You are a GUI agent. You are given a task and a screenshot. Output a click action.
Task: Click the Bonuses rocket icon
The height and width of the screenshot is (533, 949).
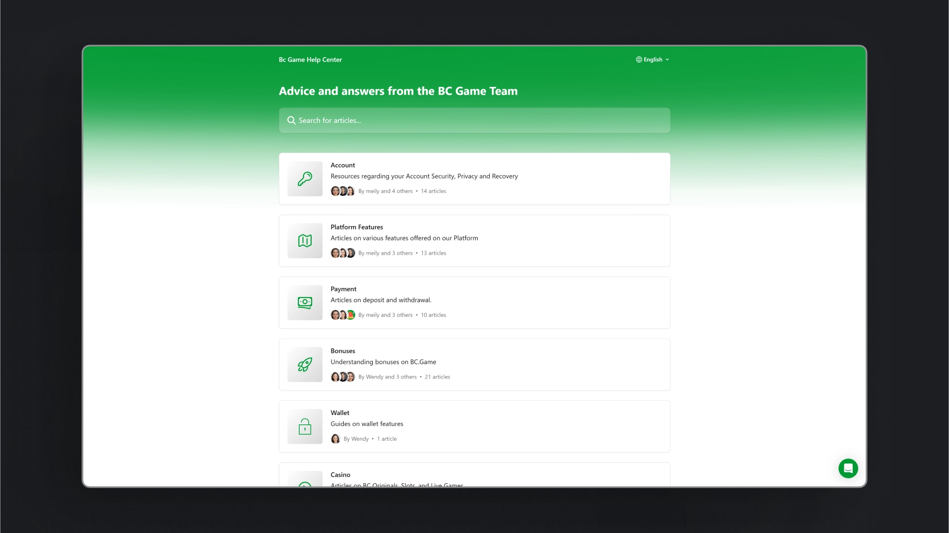pos(305,365)
